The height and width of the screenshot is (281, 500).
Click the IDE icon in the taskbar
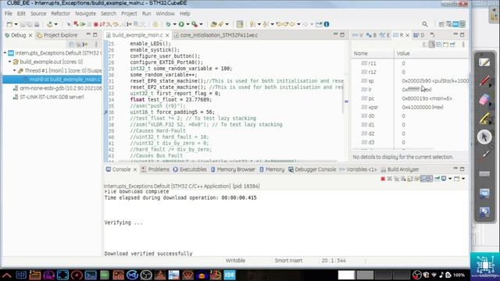pyautogui.click(x=230, y=275)
